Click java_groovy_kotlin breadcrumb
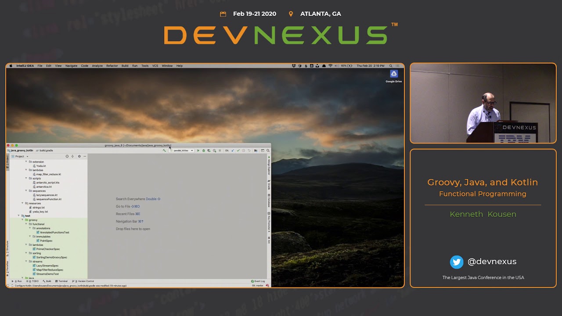The image size is (562, 316). (x=21, y=151)
